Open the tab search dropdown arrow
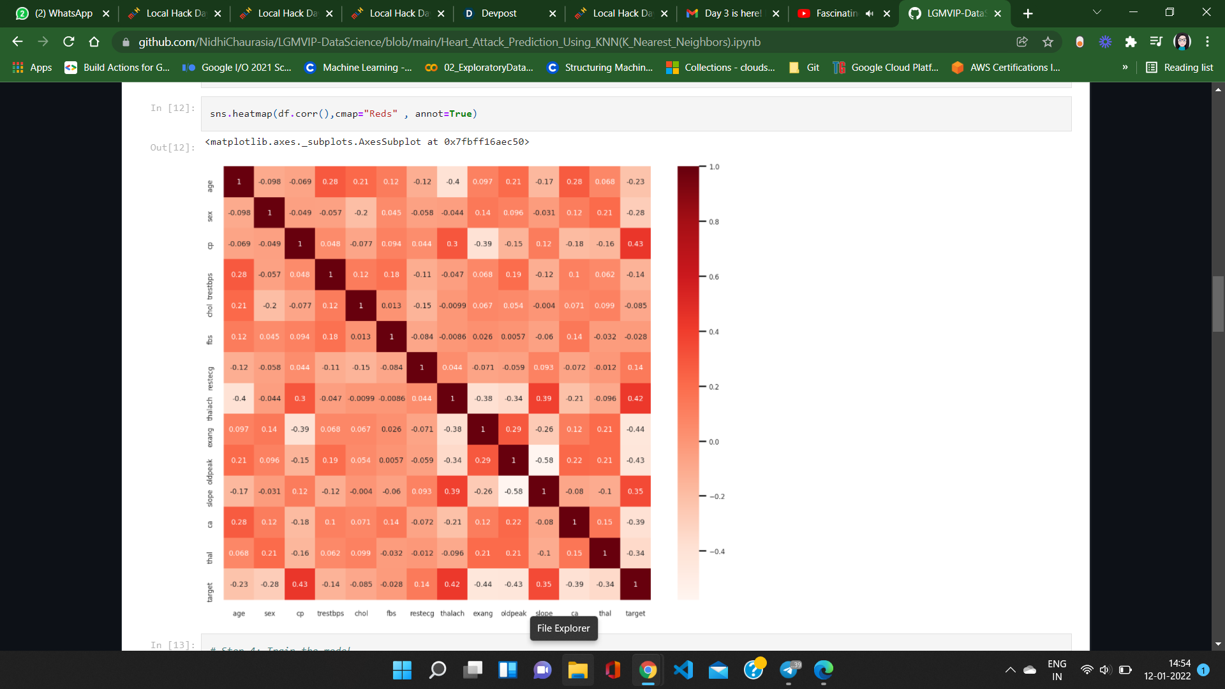Viewport: 1225px width, 689px height. [x=1097, y=13]
